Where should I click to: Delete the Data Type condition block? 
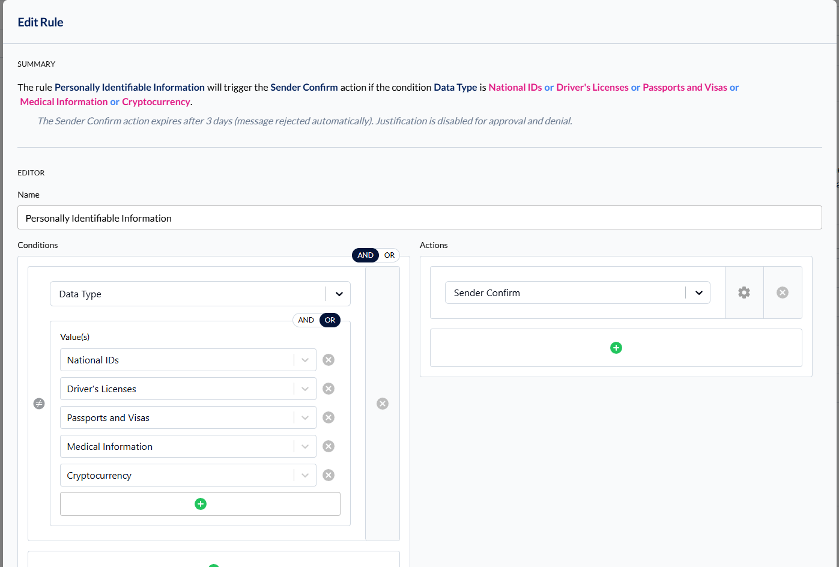tap(383, 404)
